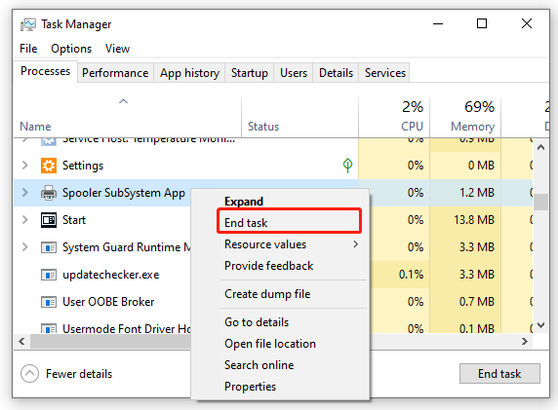Click the vertical scrollbar up arrow
This screenshot has width=558, height=410.
[x=540, y=147]
